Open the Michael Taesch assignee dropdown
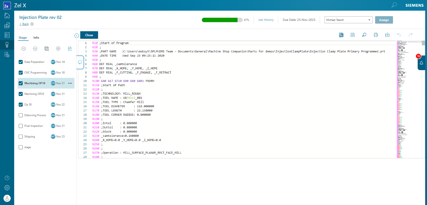 (348, 20)
